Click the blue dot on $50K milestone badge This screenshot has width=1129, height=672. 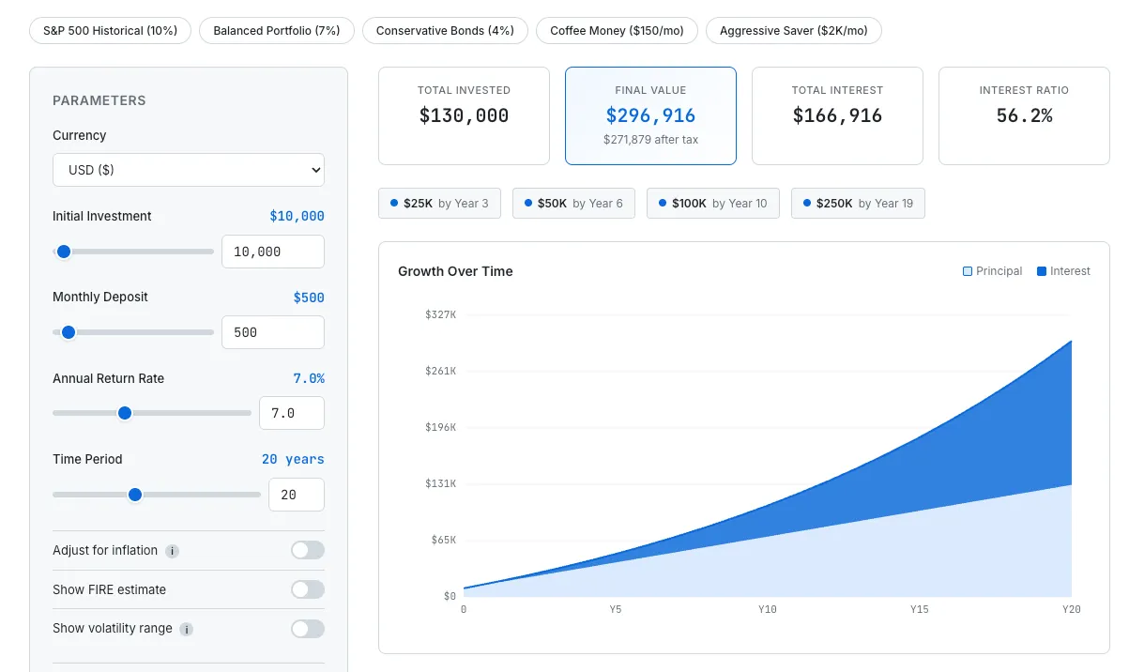point(527,203)
